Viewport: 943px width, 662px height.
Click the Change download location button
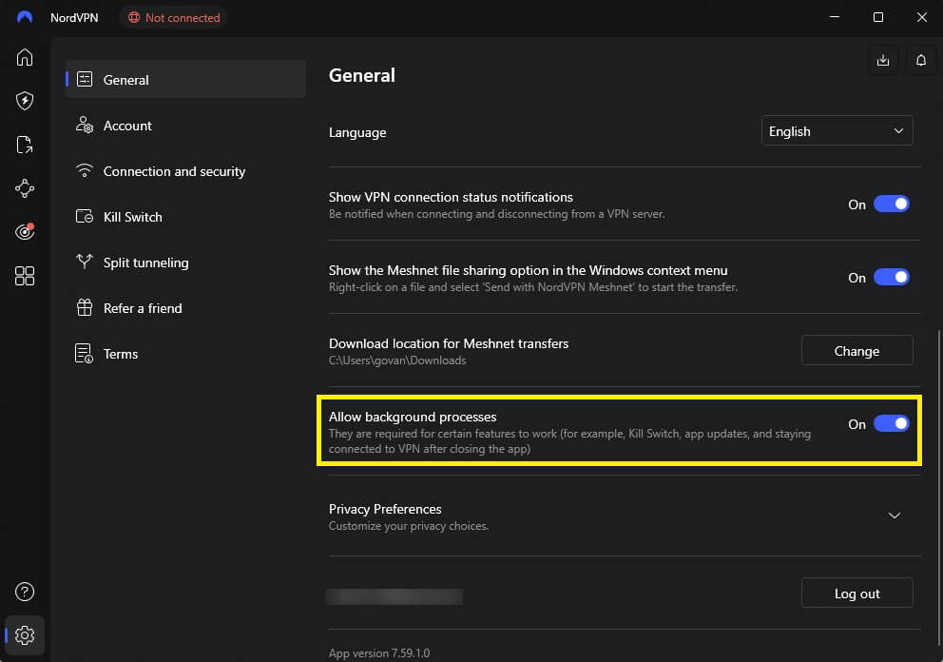[857, 350]
